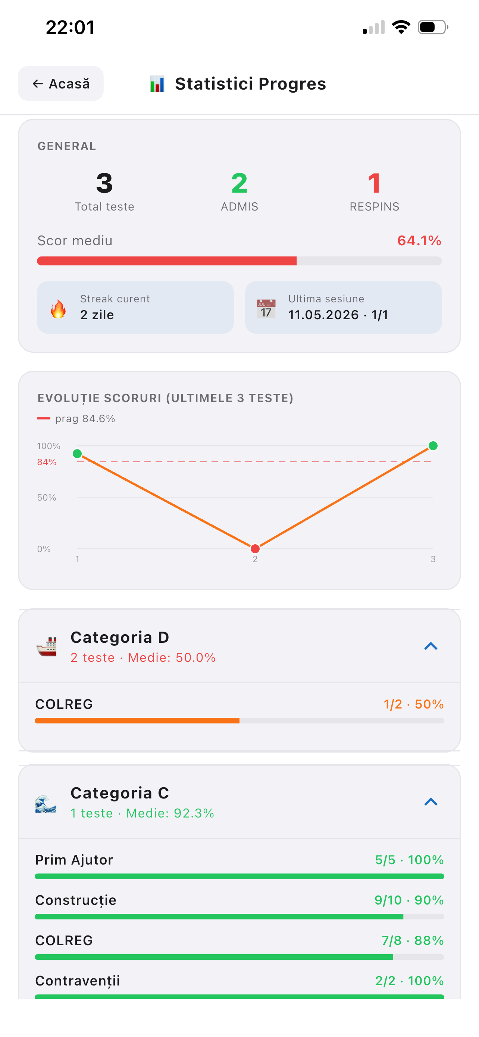This screenshot has height=1037, width=479.
Task: Select the green test 1 chart point
Action: pyautogui.click(x=77, y=454)
